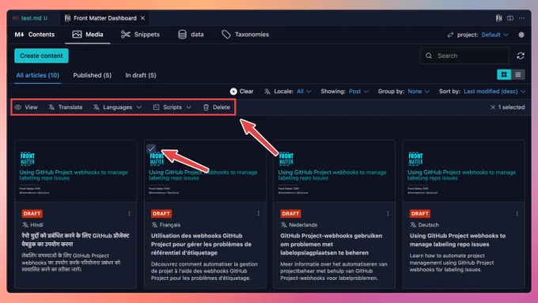Open the Hindi article preview thumbnail
Image resolution: width=538 pixels, height=303 pixels.
click(75, 171)
